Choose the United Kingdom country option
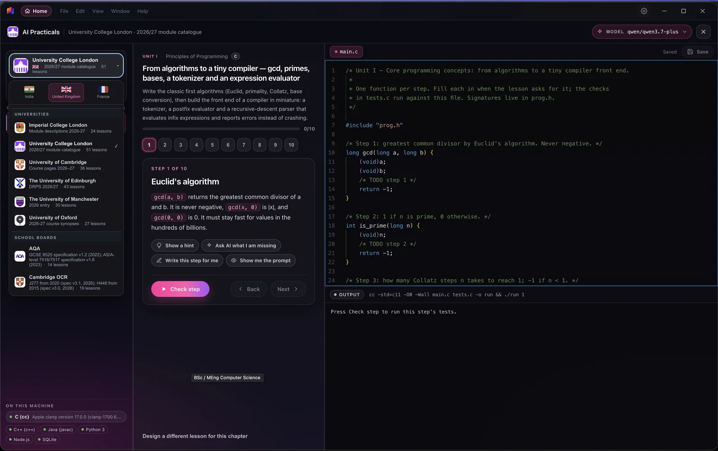This screenshot has width=718, height=451. click(66, 92)
